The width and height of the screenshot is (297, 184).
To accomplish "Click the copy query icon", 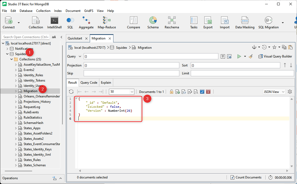I will coord(284,47).
